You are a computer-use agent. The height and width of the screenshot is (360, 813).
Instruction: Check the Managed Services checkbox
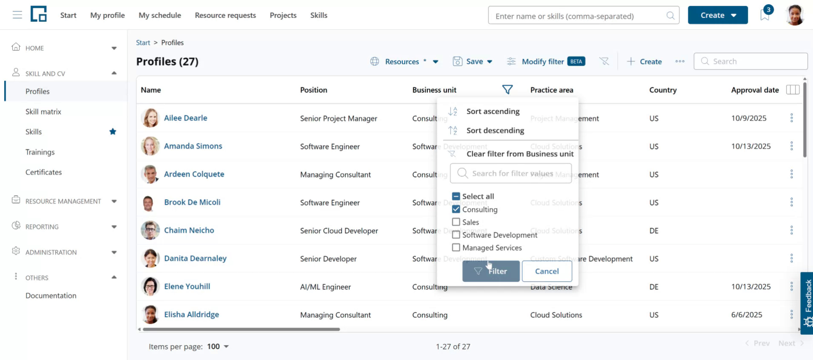[456, 247]
